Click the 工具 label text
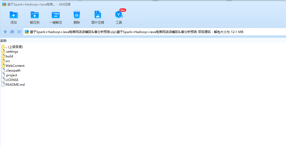Viewport: 286px width, 146px height. [119, 23]
